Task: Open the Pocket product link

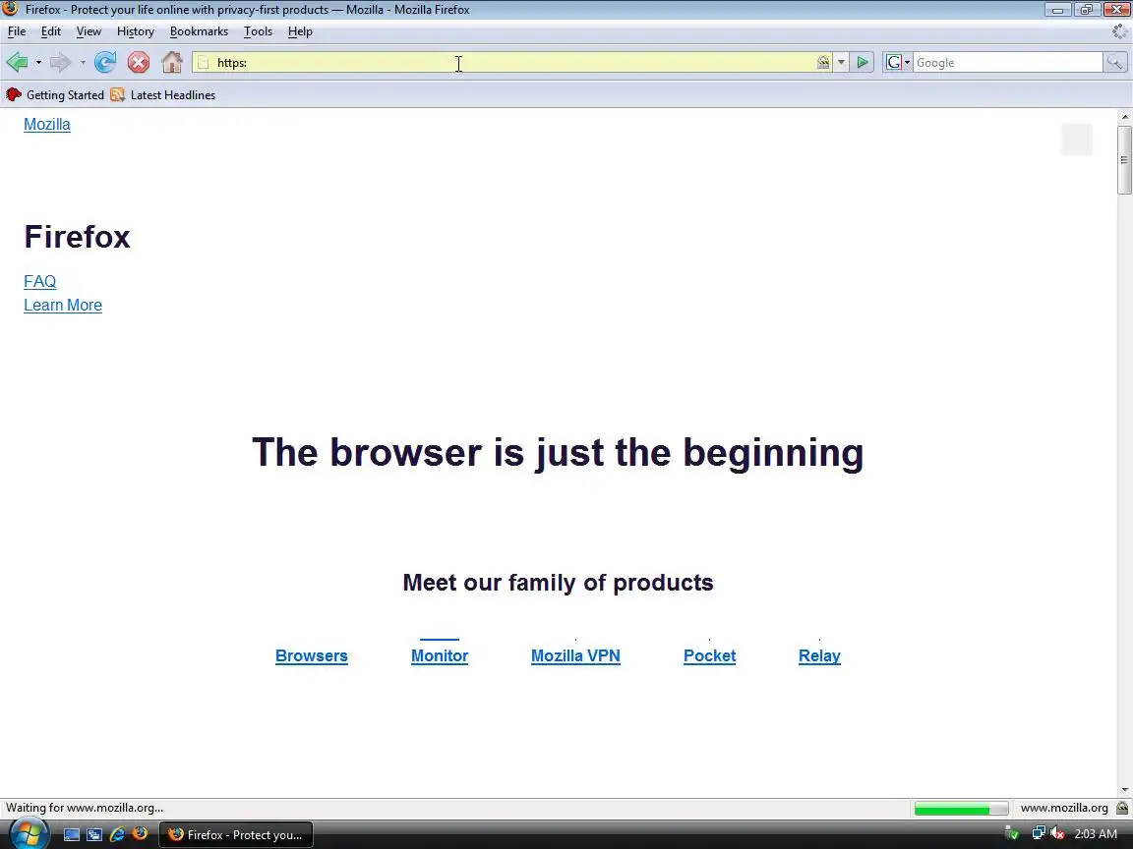Action: point(709,656)
